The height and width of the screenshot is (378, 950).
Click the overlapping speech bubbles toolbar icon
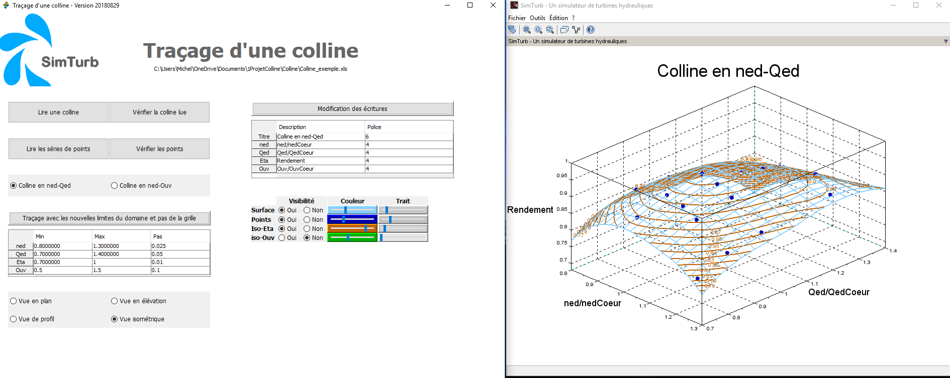[564, 30]
